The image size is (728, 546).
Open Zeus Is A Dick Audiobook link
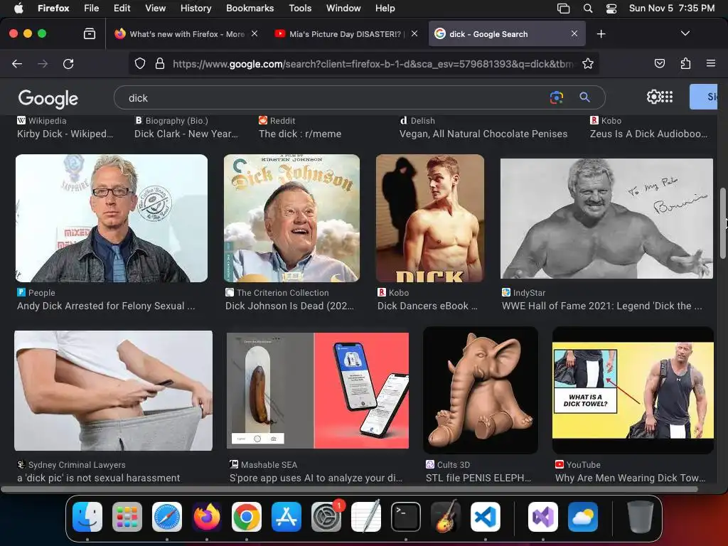point(648,134)
